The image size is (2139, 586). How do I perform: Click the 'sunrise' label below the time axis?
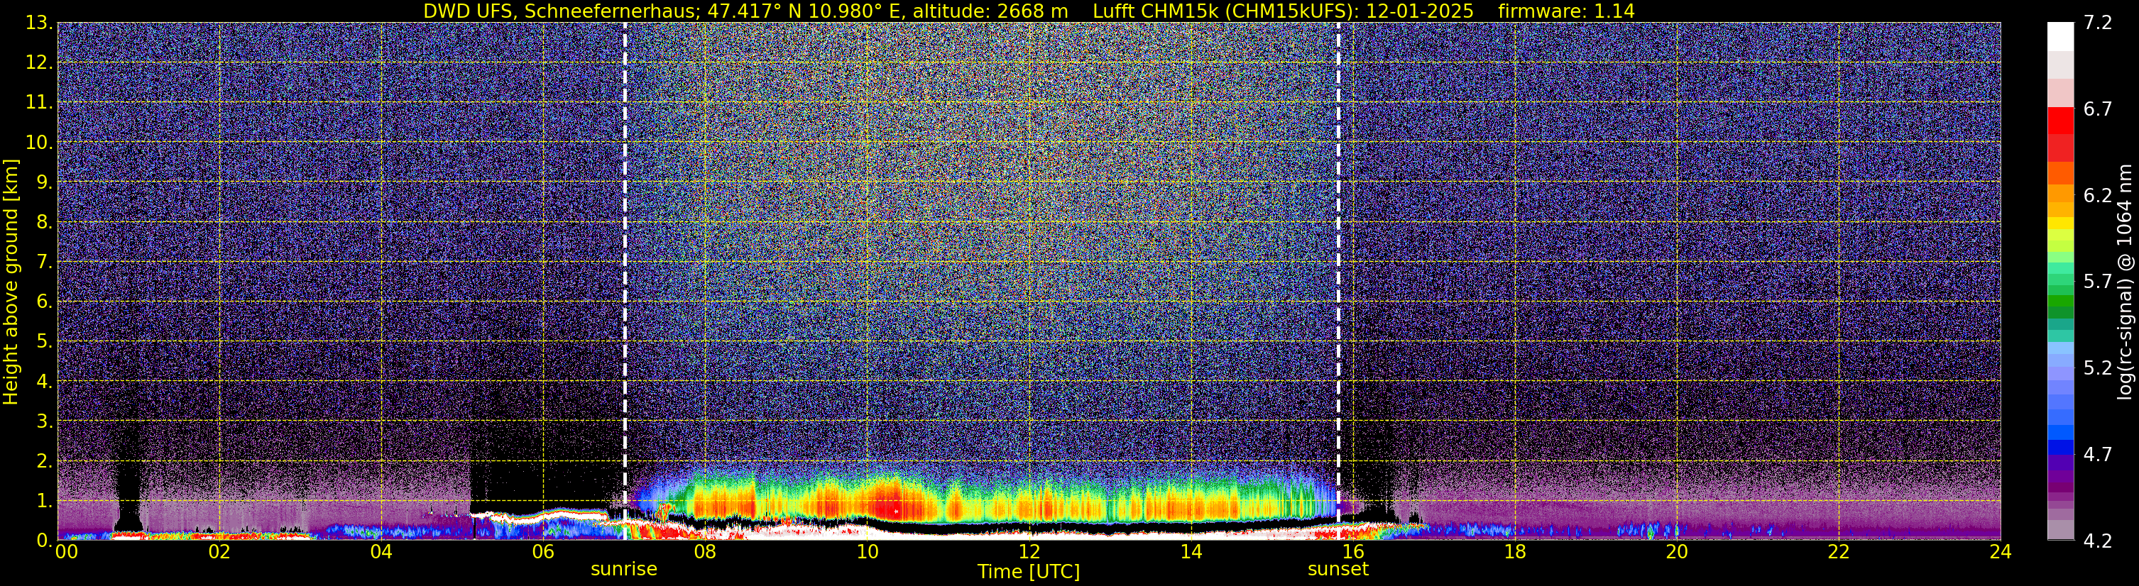[623, 570]
